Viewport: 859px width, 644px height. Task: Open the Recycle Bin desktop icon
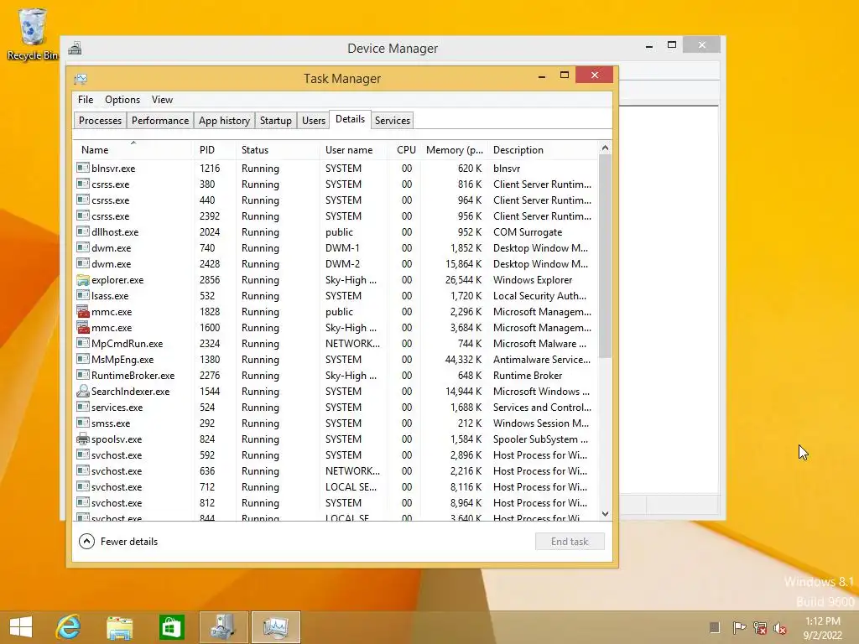click(x=33, y=34)
